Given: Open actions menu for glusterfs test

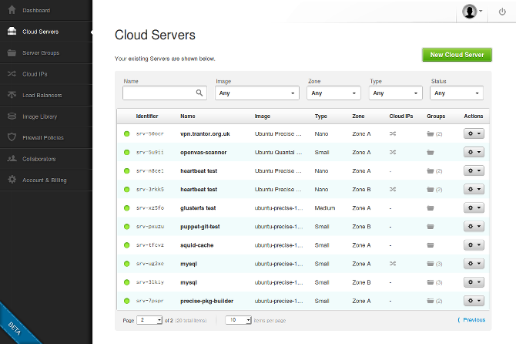Looking at the screenshot, I should point(474,207).
